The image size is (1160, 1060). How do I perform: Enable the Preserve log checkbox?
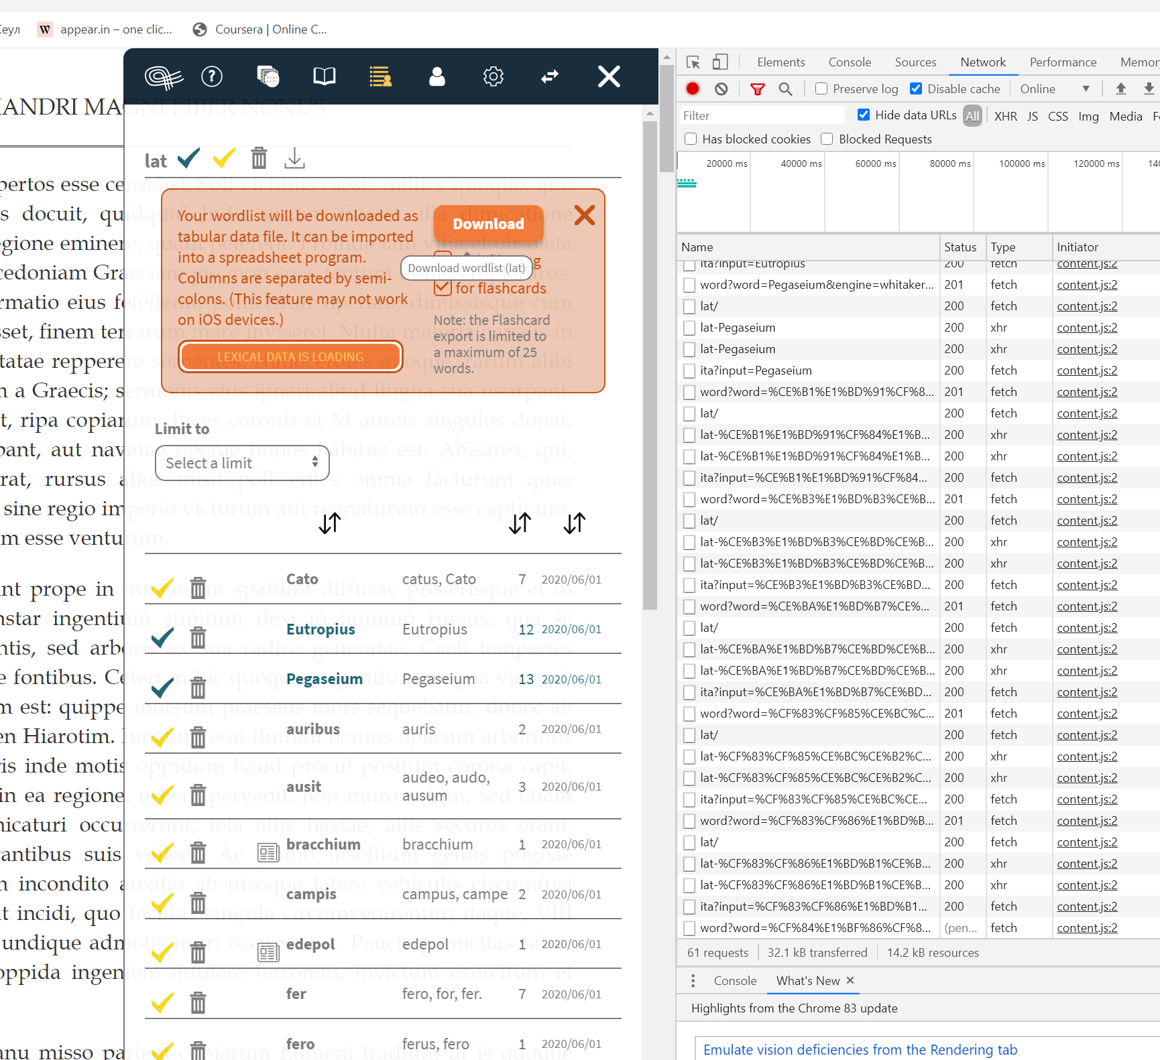pos(821,88)
